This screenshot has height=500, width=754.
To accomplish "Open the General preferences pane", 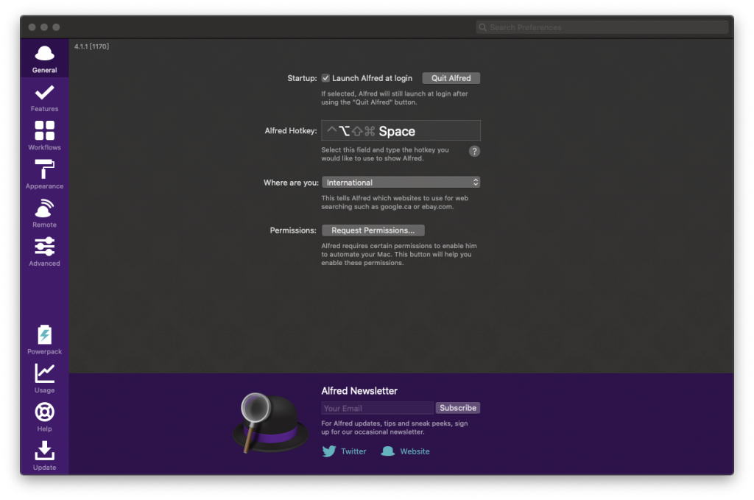I will 44,59.
